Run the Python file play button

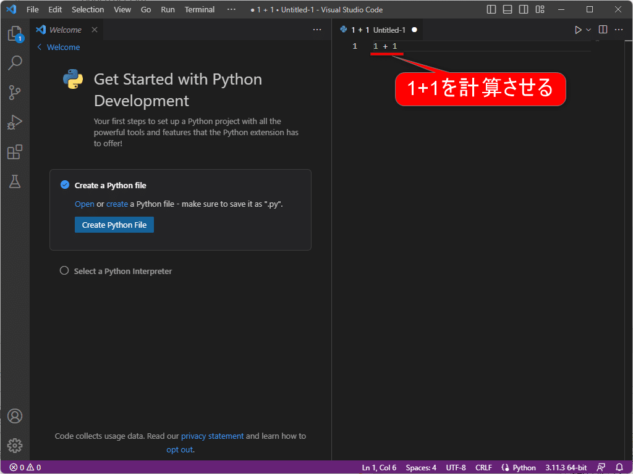point(578,30)
